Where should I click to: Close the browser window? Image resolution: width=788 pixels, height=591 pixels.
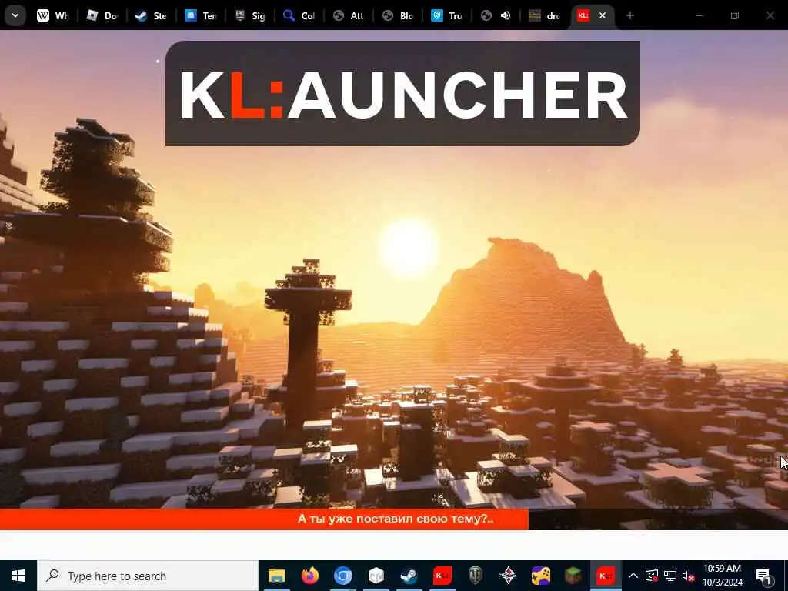770,15
